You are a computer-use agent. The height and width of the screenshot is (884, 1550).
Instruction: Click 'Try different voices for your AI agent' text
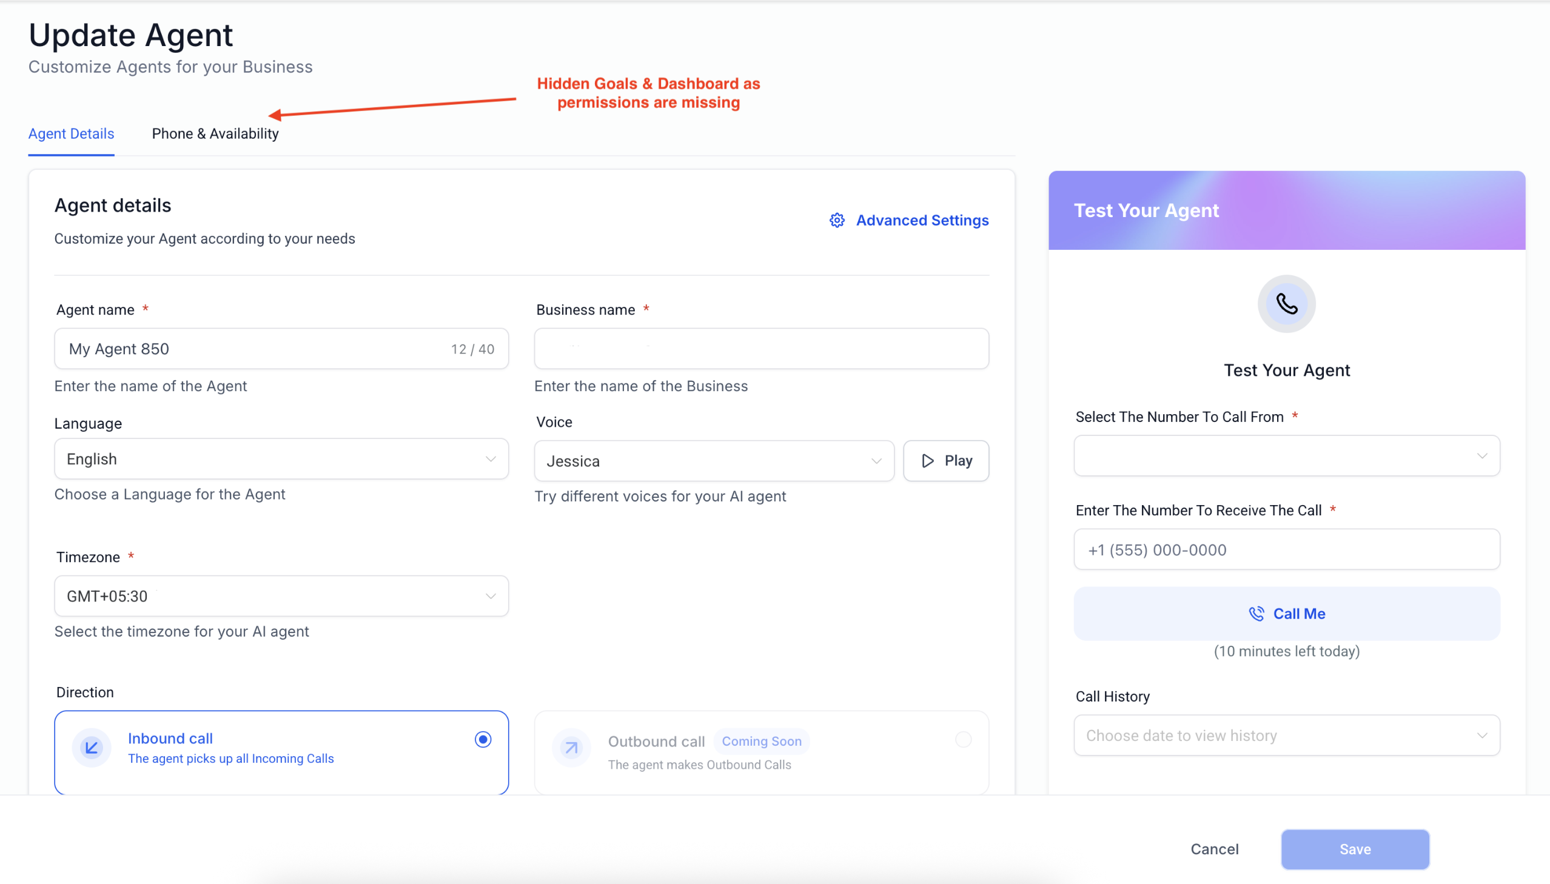[x=660, y=497]
